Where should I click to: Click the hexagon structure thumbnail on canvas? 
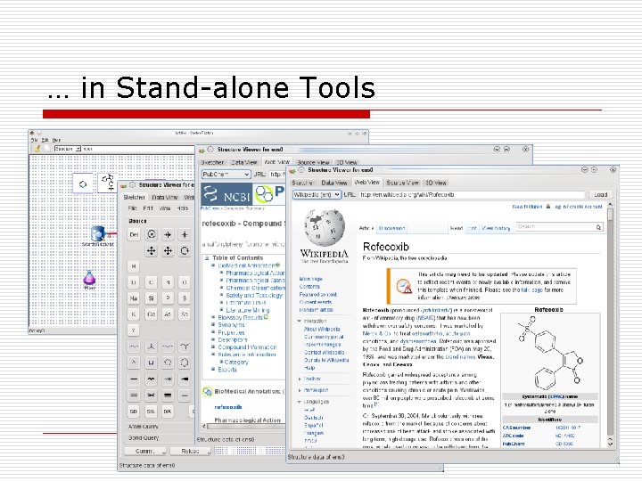[x=83, y=184]
